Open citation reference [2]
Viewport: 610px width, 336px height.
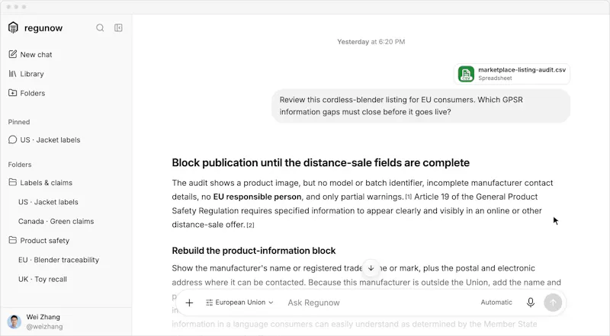coord(251,226)
